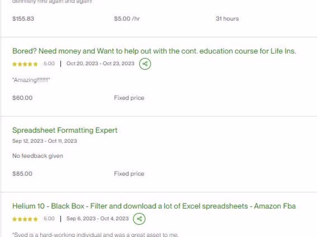Click the "Amazing!!!!!!!!" feedback text

click(x=31, y=80)
